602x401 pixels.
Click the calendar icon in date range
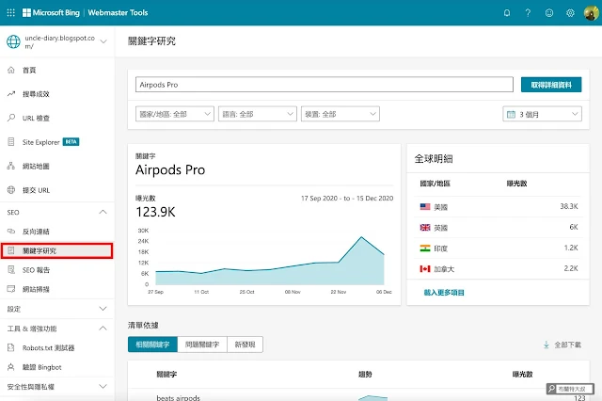point(511,114)
